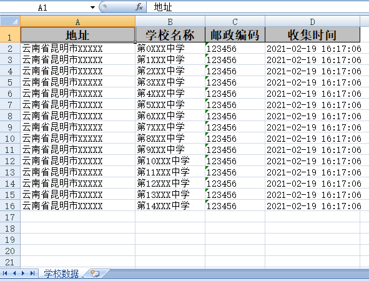This screenshot has width=369, height=281.
Task: Click the Select All corner triangle
Action: coord(10,21)
